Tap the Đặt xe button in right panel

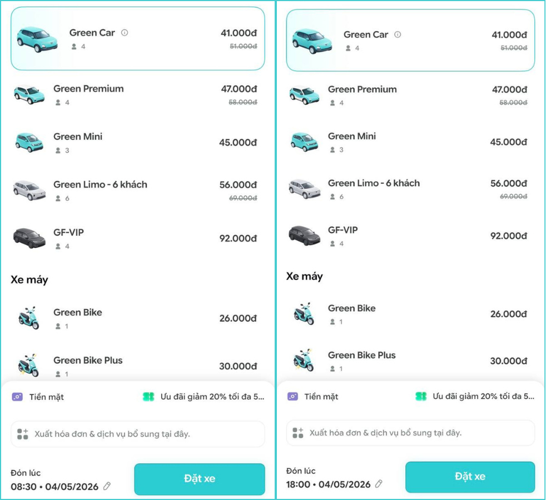point(470,477)
